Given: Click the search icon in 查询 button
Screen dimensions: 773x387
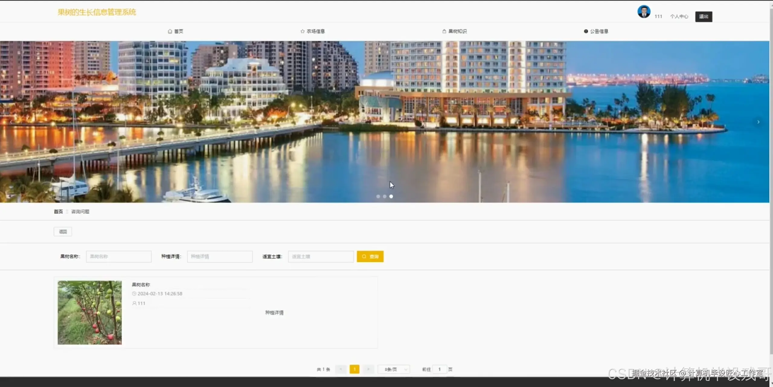Looking at the screenshot, I should coord(364,256).
